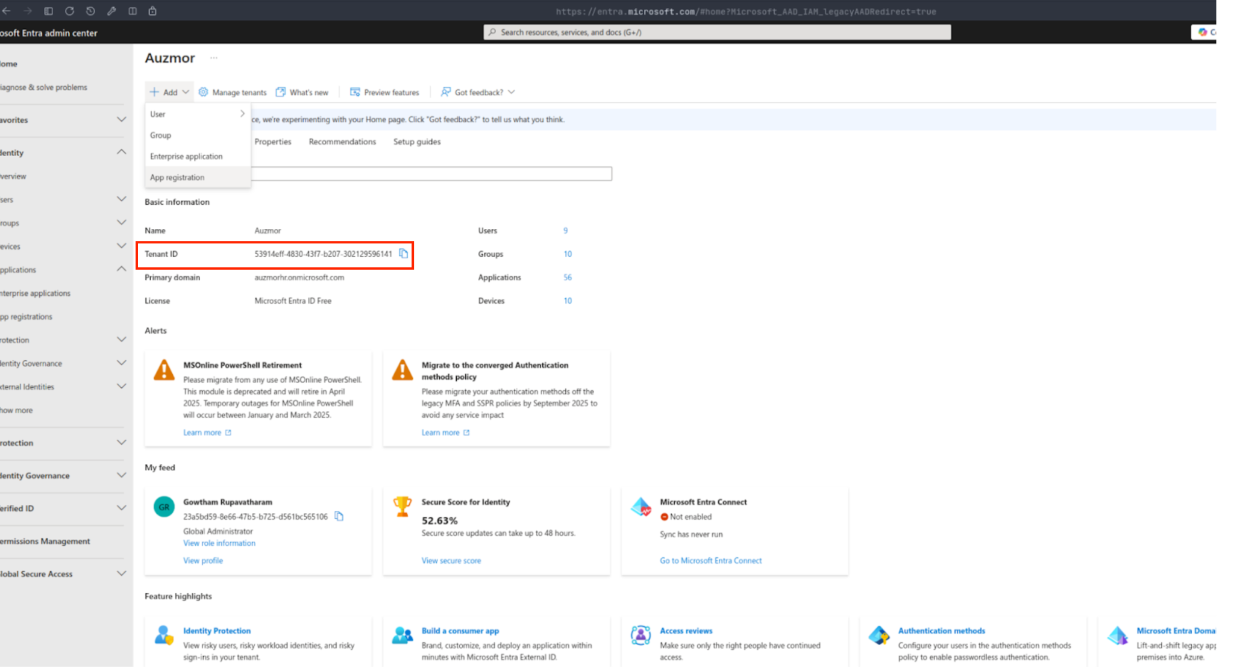Open What's new from the toolbar
Image resolution: width=1234 pixels, height=671 pixels.
302,92
